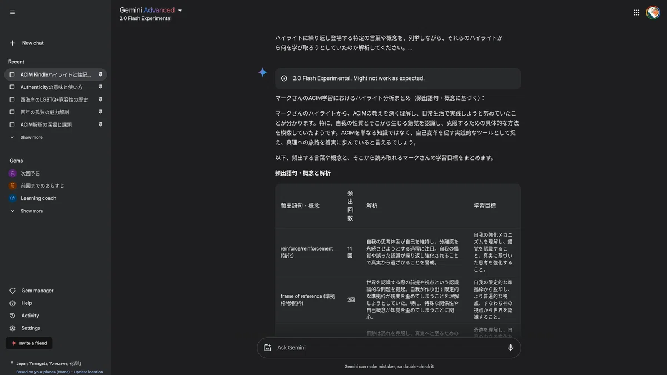Image resolution: width=667 pixels, height=375 pixels.
Task: Click the 2回 frequency cell
Action: [x=351, y=299]
